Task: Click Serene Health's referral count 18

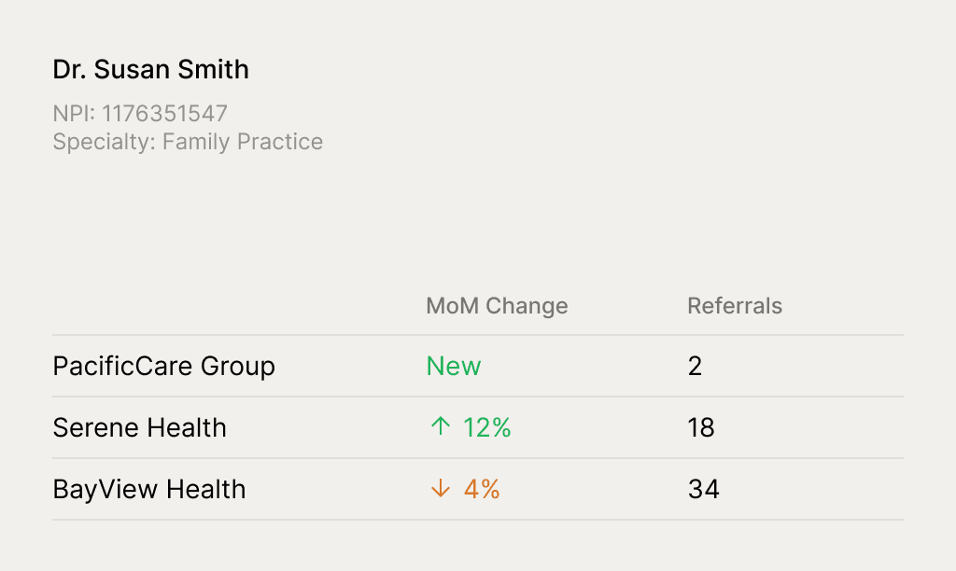Action: point(700,428)
